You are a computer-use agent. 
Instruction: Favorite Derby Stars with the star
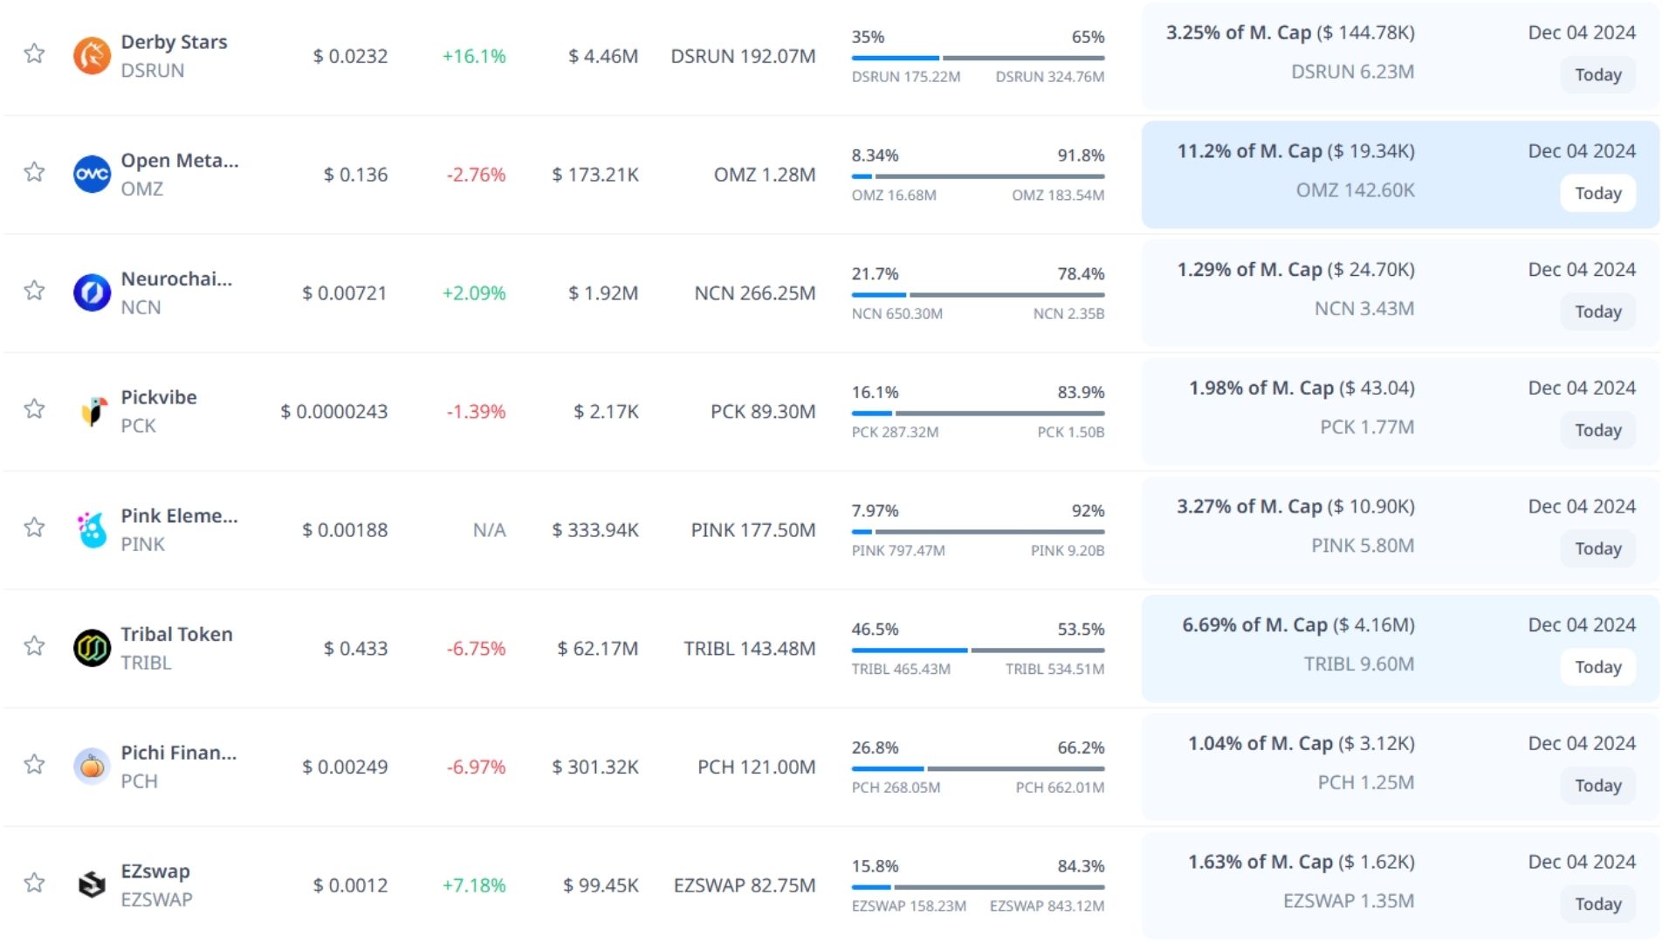click(34, 54)
